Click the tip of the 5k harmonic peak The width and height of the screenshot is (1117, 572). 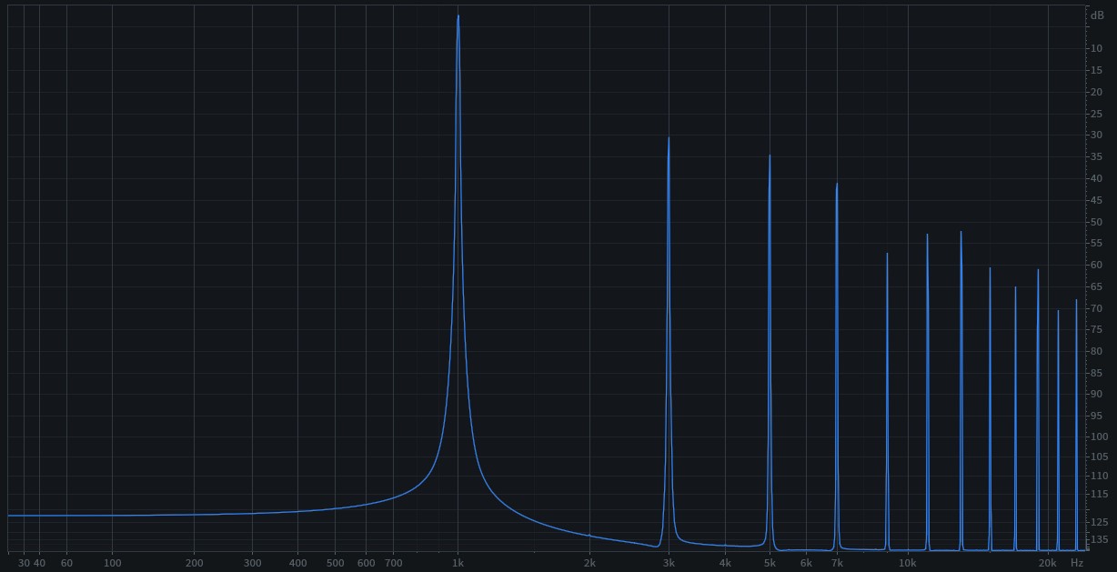tap(770, 156)
